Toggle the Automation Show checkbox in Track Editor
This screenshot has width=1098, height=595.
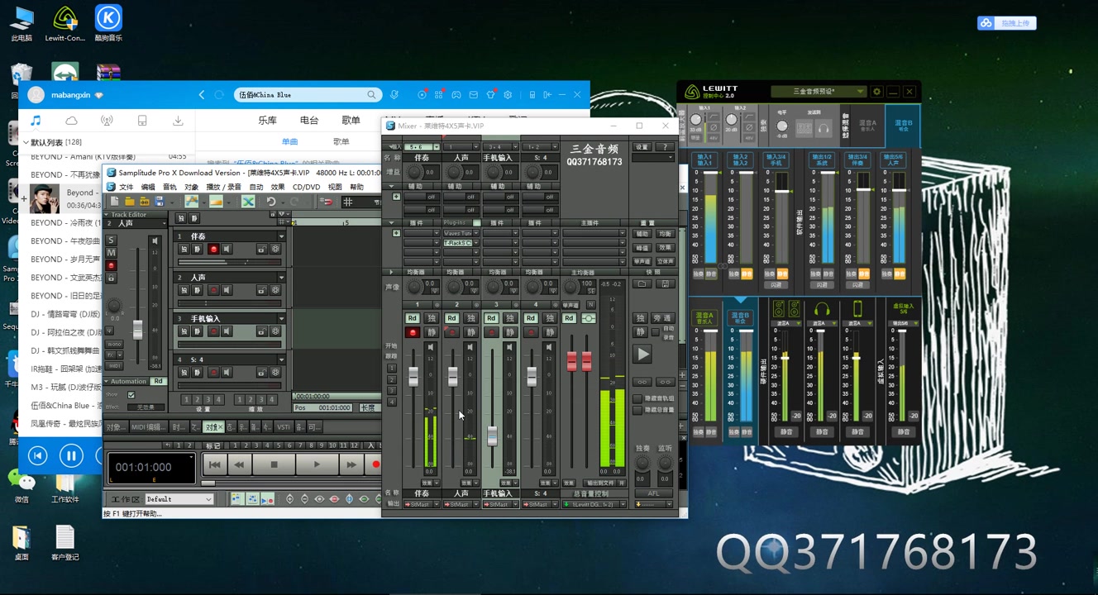click(131, 395)
